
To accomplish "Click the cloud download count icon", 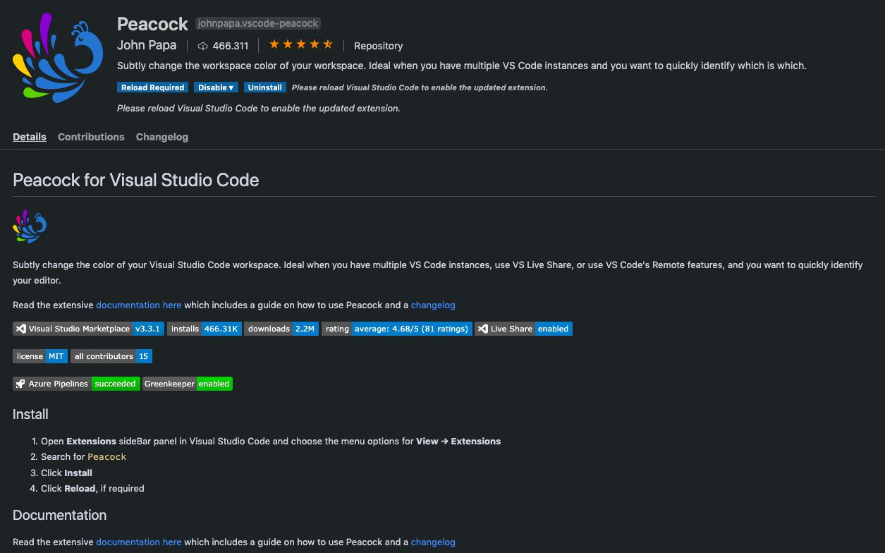I will coord(203,46).
